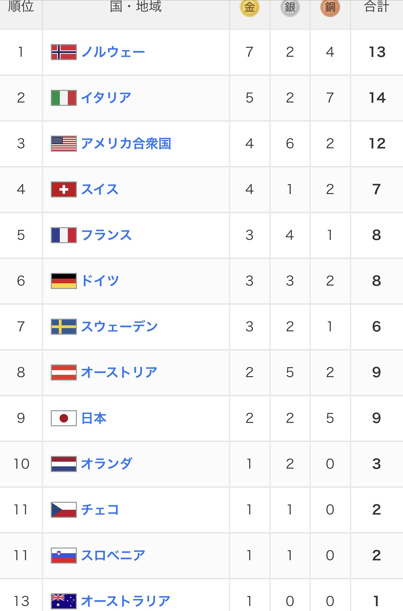Viewport: 403px width, 611px height.
Task: Click the Sweden flag icon
Action: point(63,327)
